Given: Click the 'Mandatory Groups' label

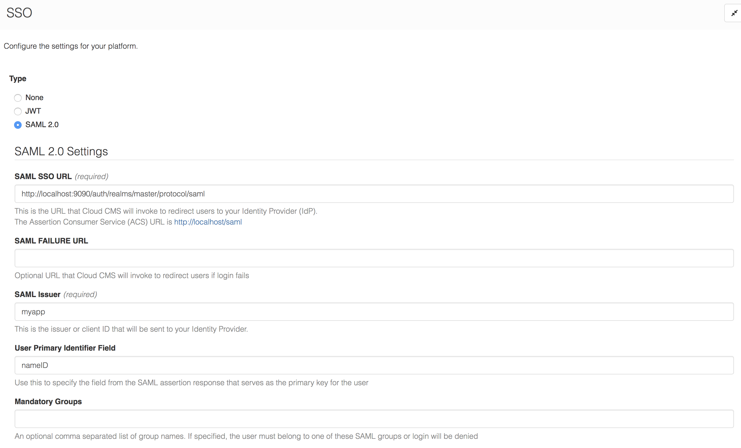Looking at the screenshot, I should point(48,401).
